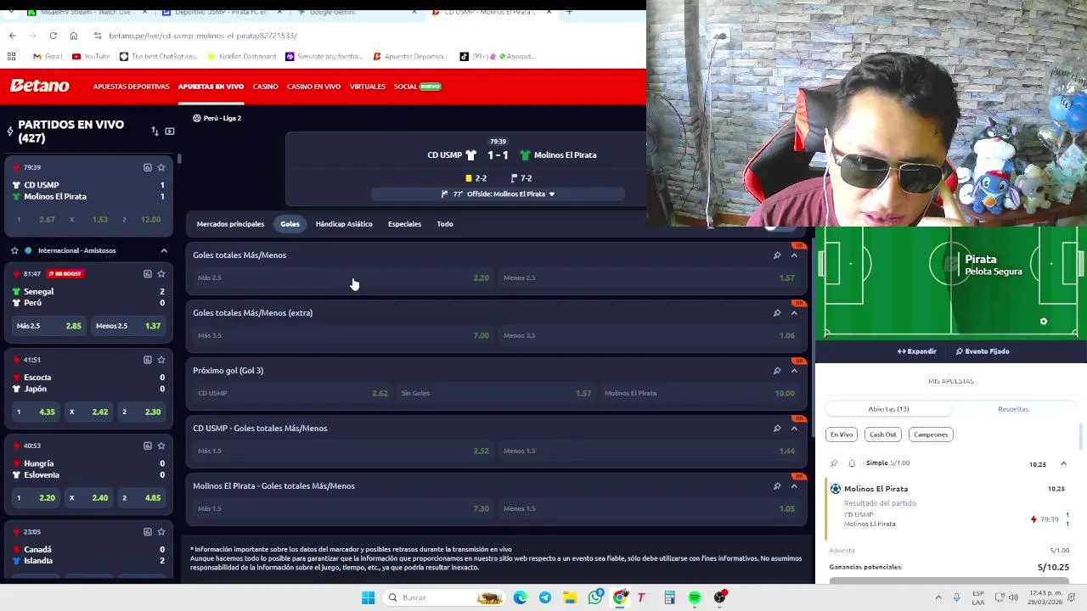Open the Virtuales section
The image size is (1087, 611).
click(367, 87)
